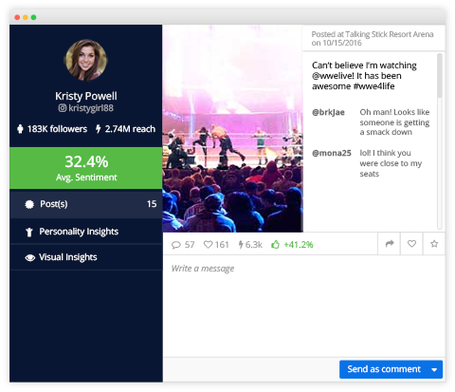Click the followers person icon
Screen dimensions: 455x392
(20, 129)
